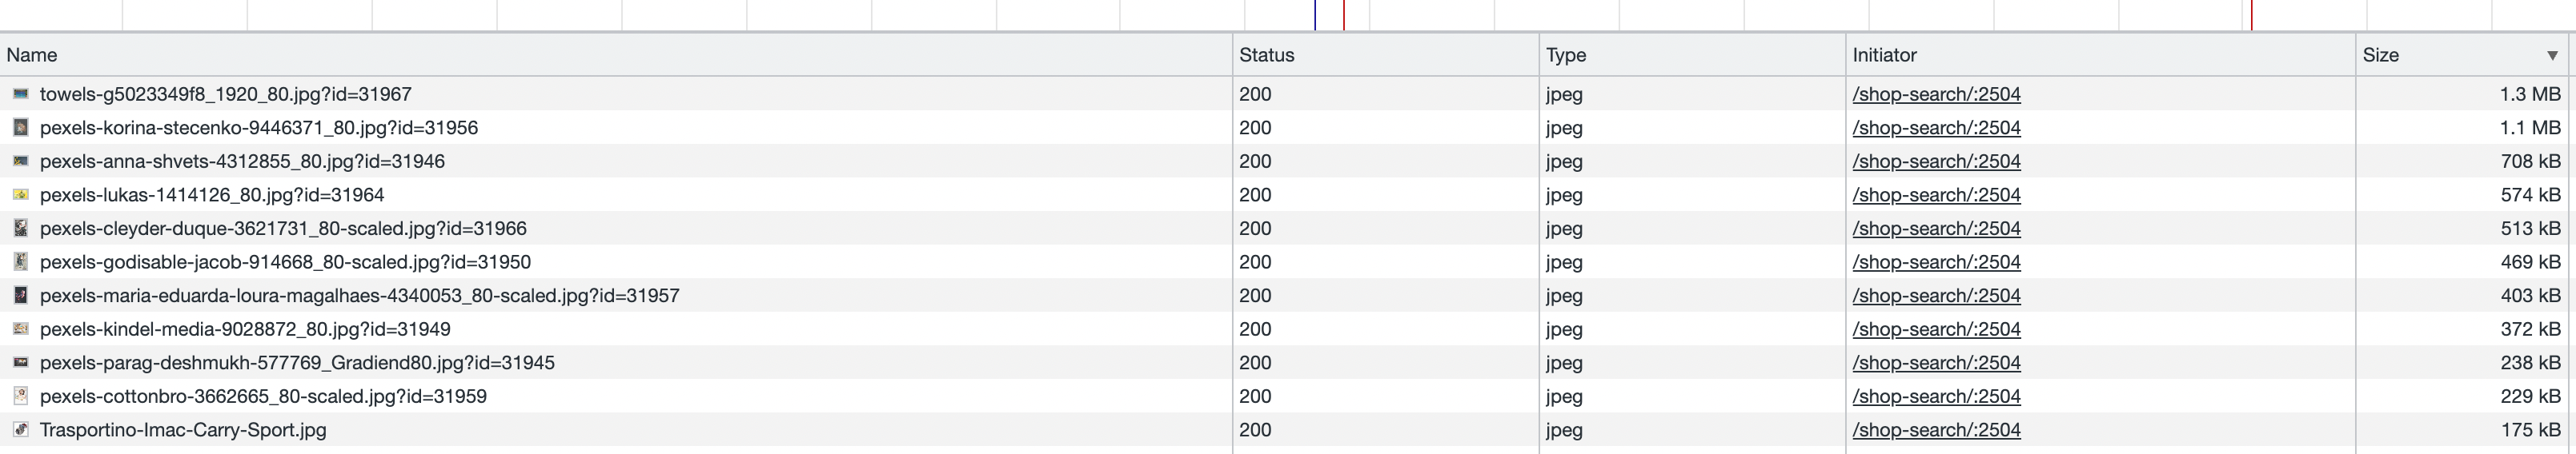Sort requests by Status column header
The image size is (2576, 454).
click(1266, 55)
